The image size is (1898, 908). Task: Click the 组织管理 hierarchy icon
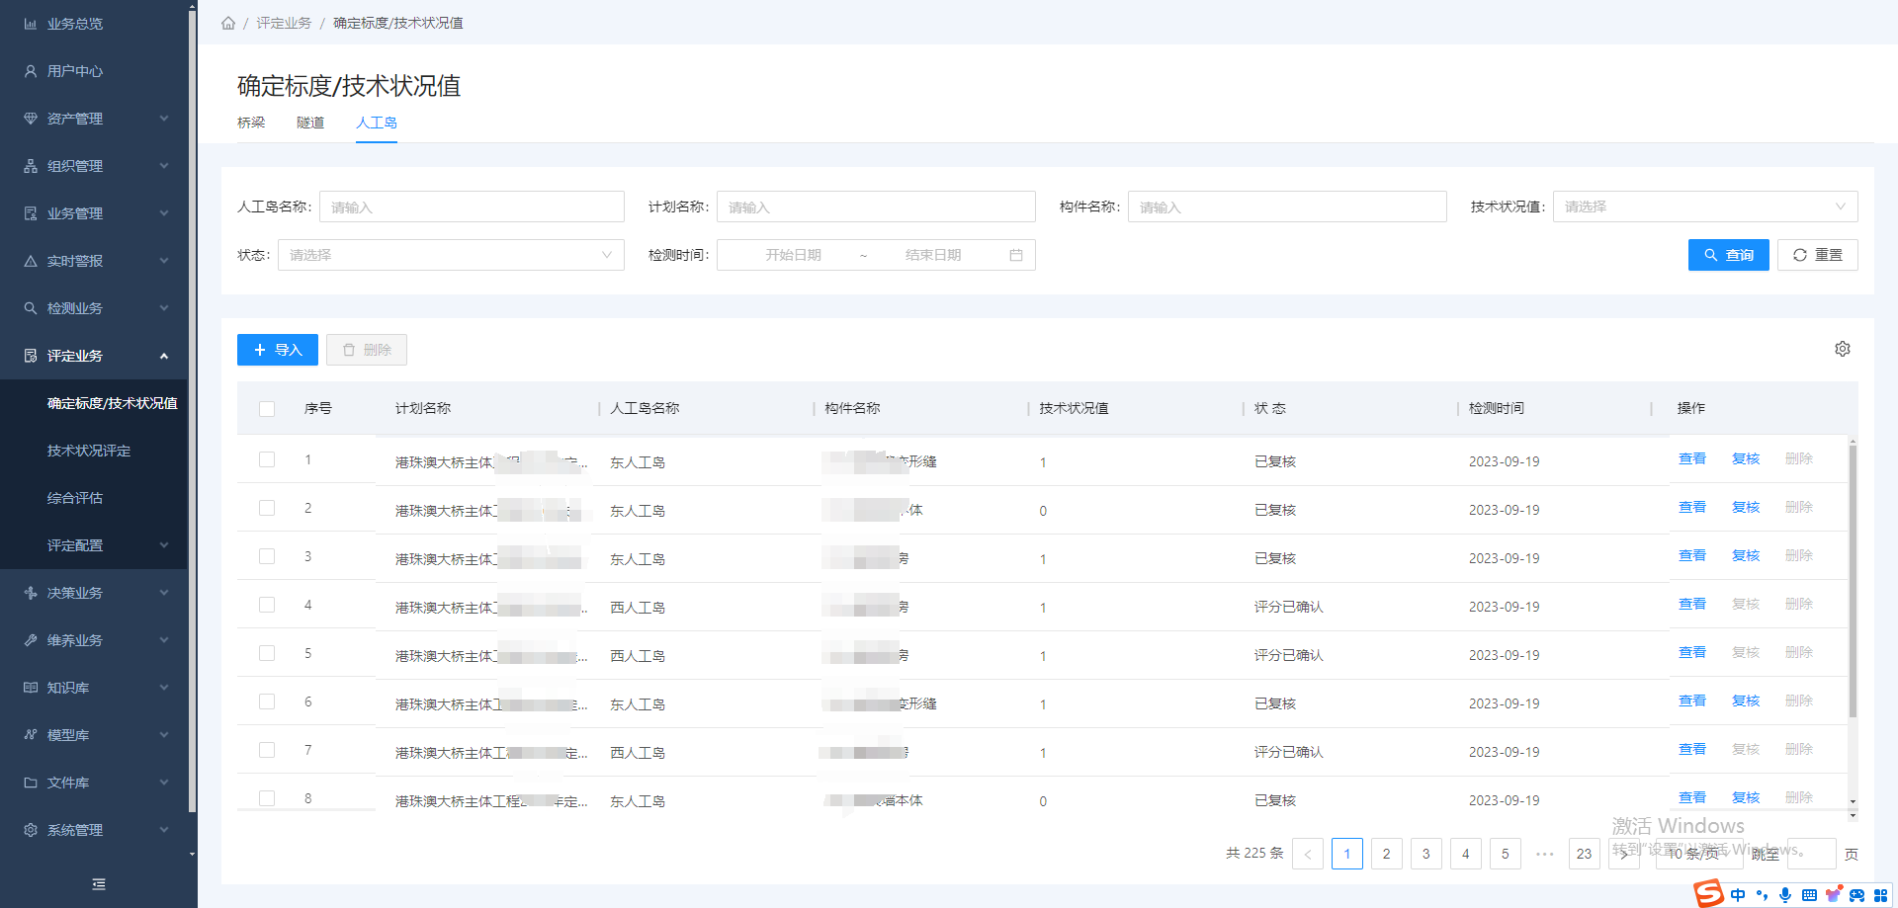(31, 166)
